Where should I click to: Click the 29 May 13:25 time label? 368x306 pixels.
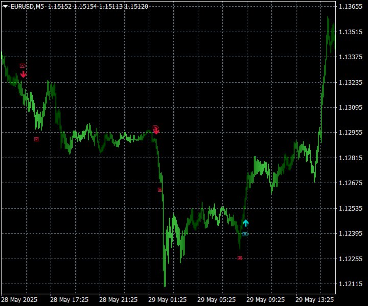point(314,300)
